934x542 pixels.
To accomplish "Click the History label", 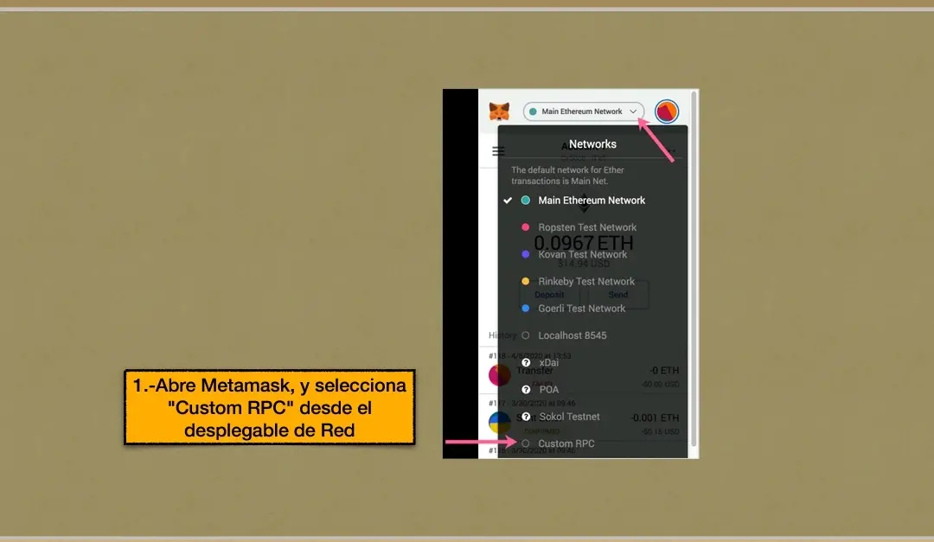I will (x=502, y=335).
